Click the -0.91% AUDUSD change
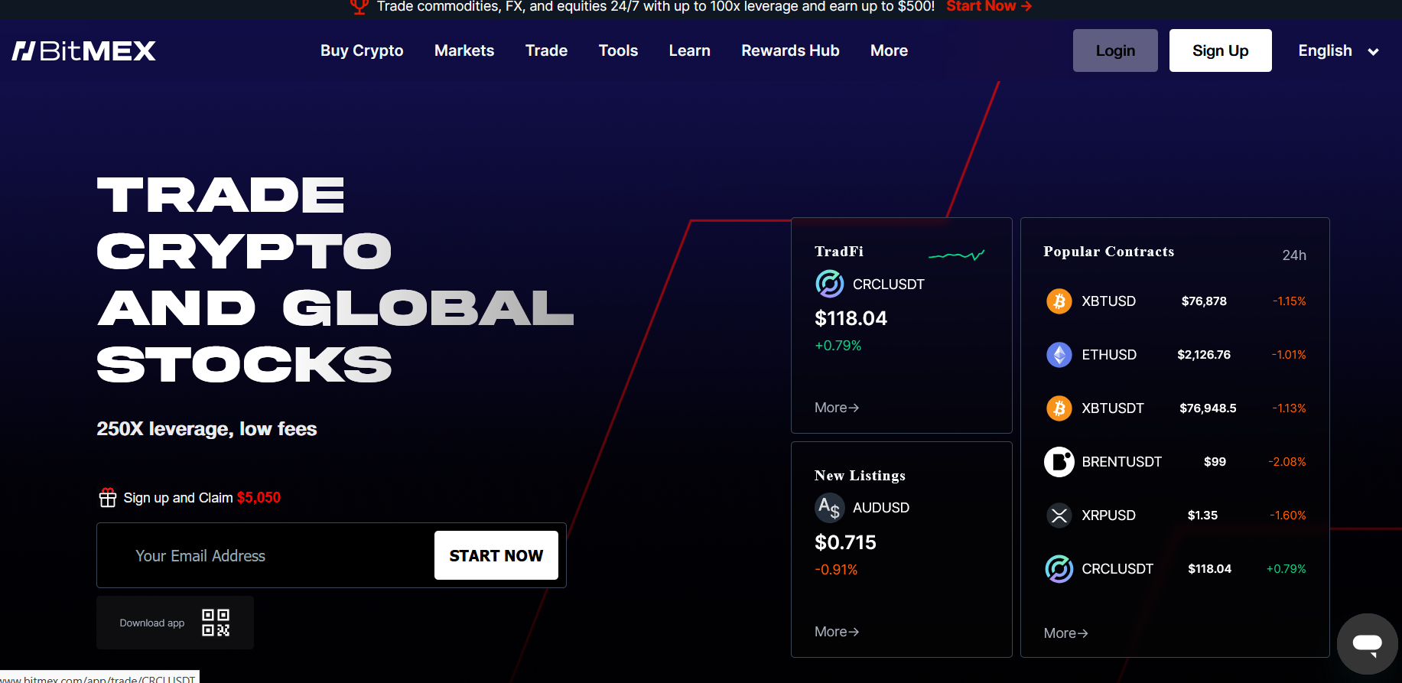The width and height of the screenshot is (1402, 683). click(x=836, y=570)
